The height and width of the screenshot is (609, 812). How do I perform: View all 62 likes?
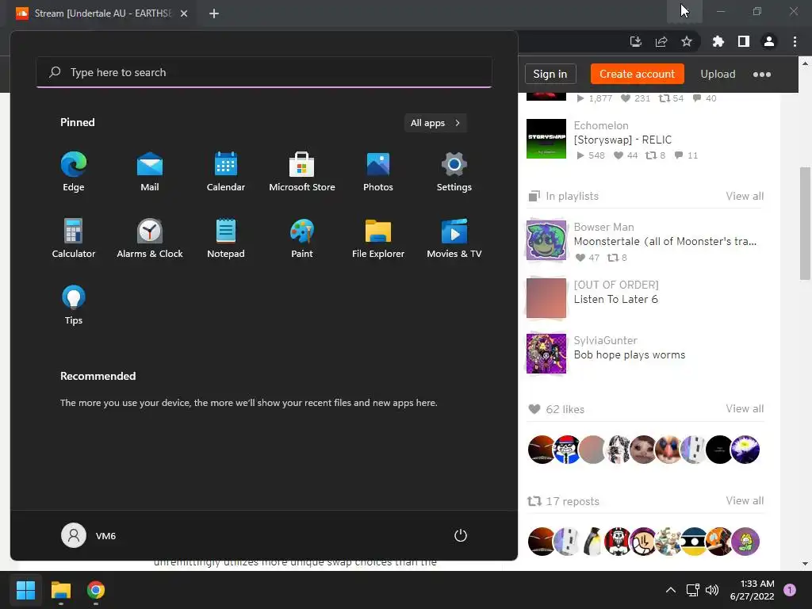(x=745, y=408)
